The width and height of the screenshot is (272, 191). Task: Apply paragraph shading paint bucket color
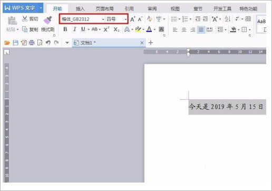click(x=233, y=30)
